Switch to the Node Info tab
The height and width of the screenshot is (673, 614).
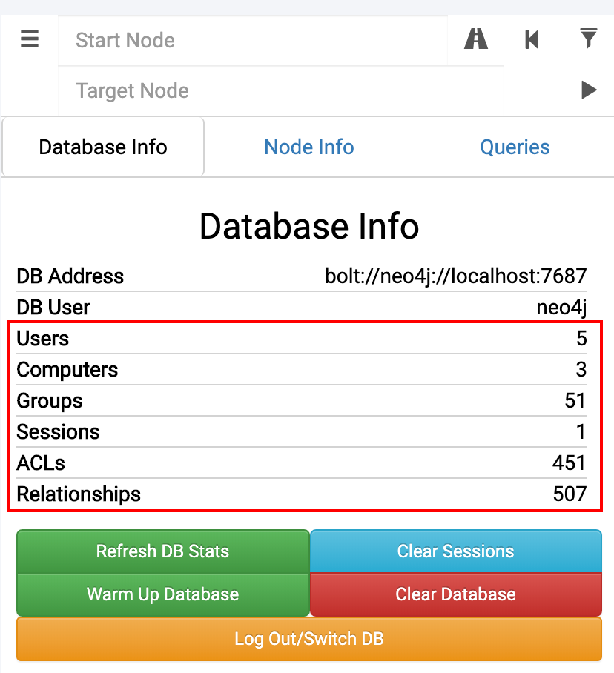coord(308,147)
